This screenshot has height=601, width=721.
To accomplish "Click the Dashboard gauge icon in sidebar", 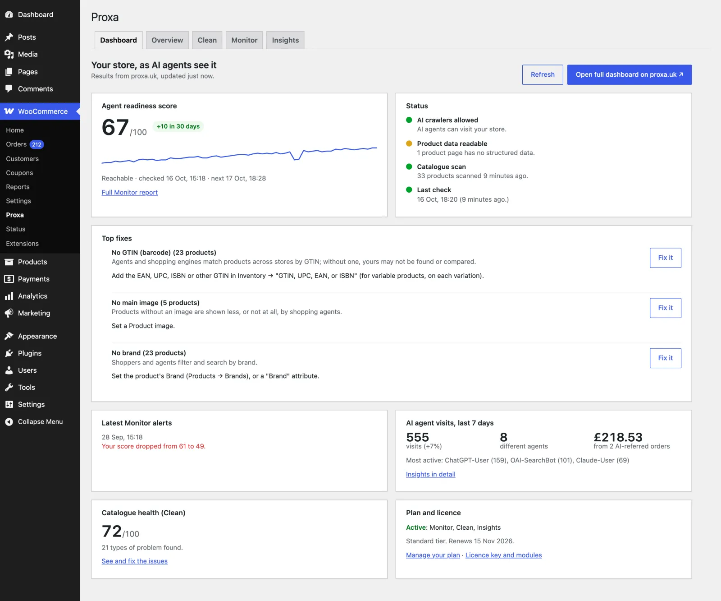I will (x=9, y=14).
